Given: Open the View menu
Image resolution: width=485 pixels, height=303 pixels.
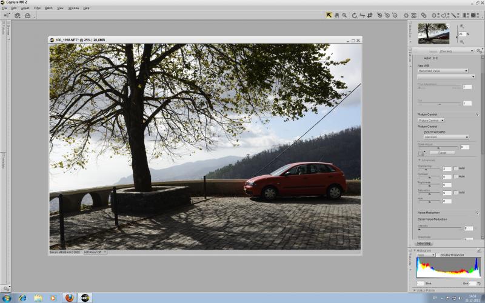Looking at the screenshot, I should coord(60,8).
